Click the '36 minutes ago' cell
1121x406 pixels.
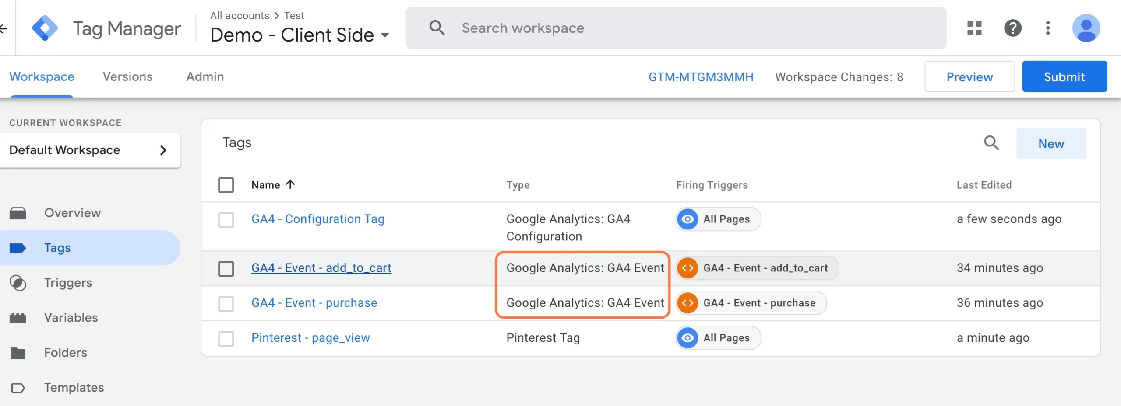1000,303
